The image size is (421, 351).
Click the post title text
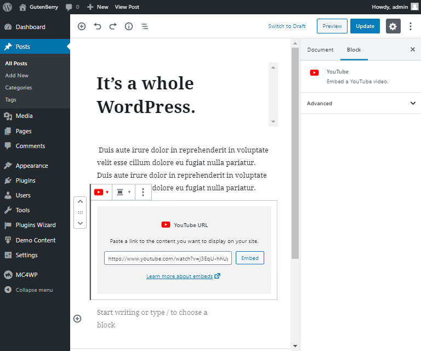(146, 95)
